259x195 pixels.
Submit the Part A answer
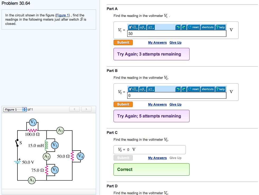tap(123, 43)
